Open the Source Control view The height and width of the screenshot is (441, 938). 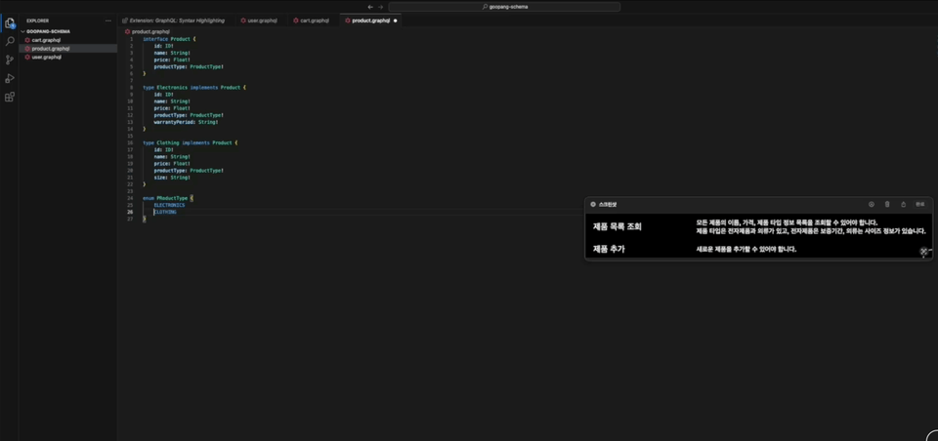pos(9,60)
